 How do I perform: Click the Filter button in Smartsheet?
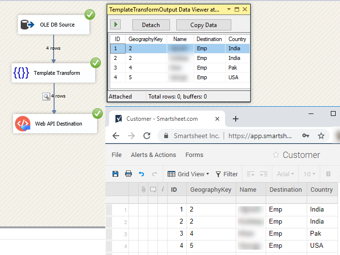click(x=227, y=174)
